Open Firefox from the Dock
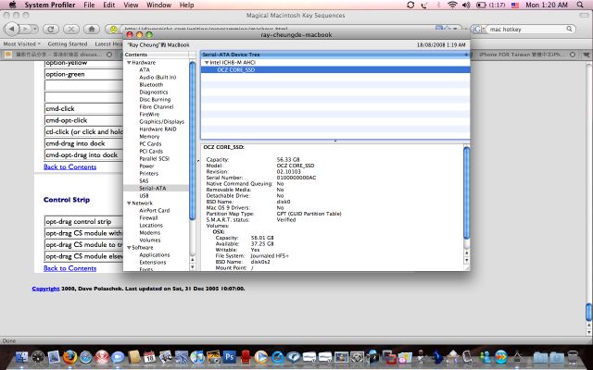Screen dimensions: 593x370 coord(70,357)
